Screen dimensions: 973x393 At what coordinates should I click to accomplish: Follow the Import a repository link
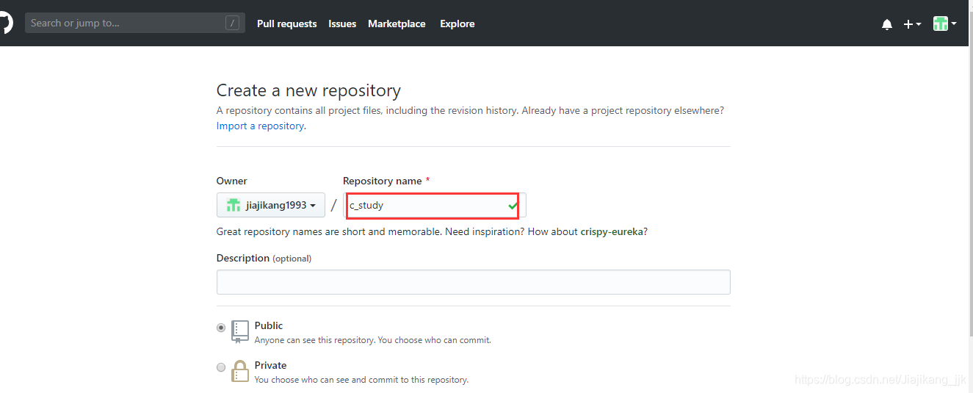(x=260, y=126)
